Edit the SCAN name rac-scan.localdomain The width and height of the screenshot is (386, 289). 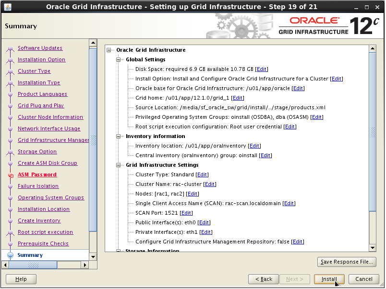289,204
